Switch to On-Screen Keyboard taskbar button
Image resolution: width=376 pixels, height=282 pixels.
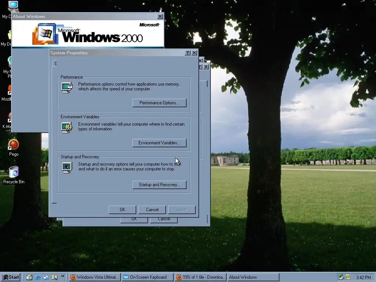point(148,277)
